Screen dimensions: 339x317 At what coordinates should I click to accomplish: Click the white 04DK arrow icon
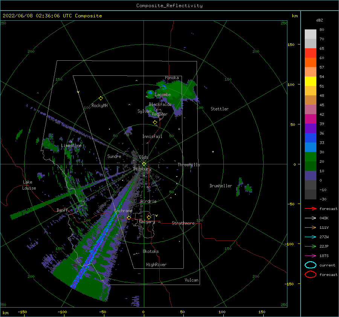310,218
